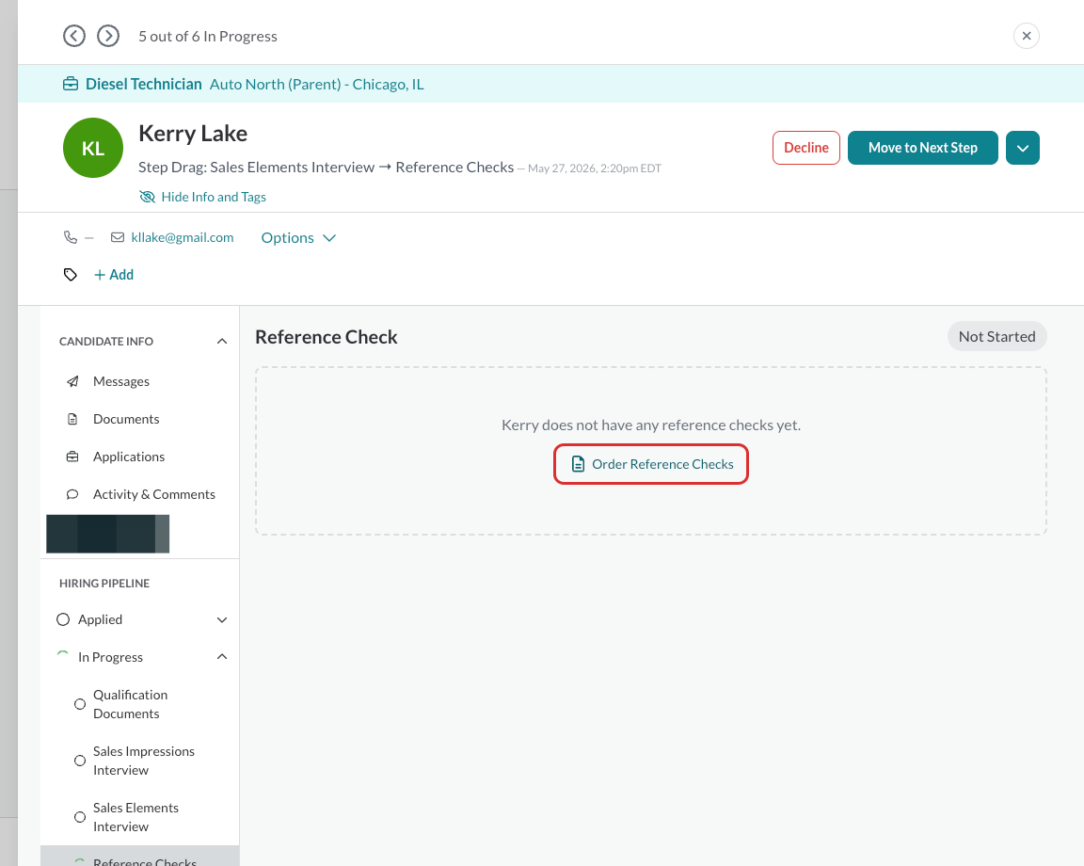
Task: Select In Progress stage label
Action: [x=111, y=657]
